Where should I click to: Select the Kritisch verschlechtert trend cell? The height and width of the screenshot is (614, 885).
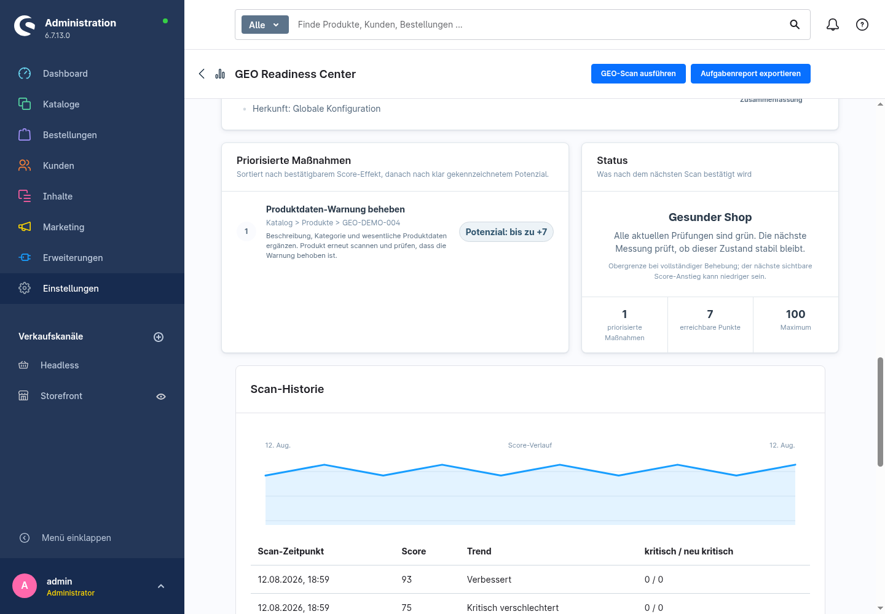(x=513, y=608)
